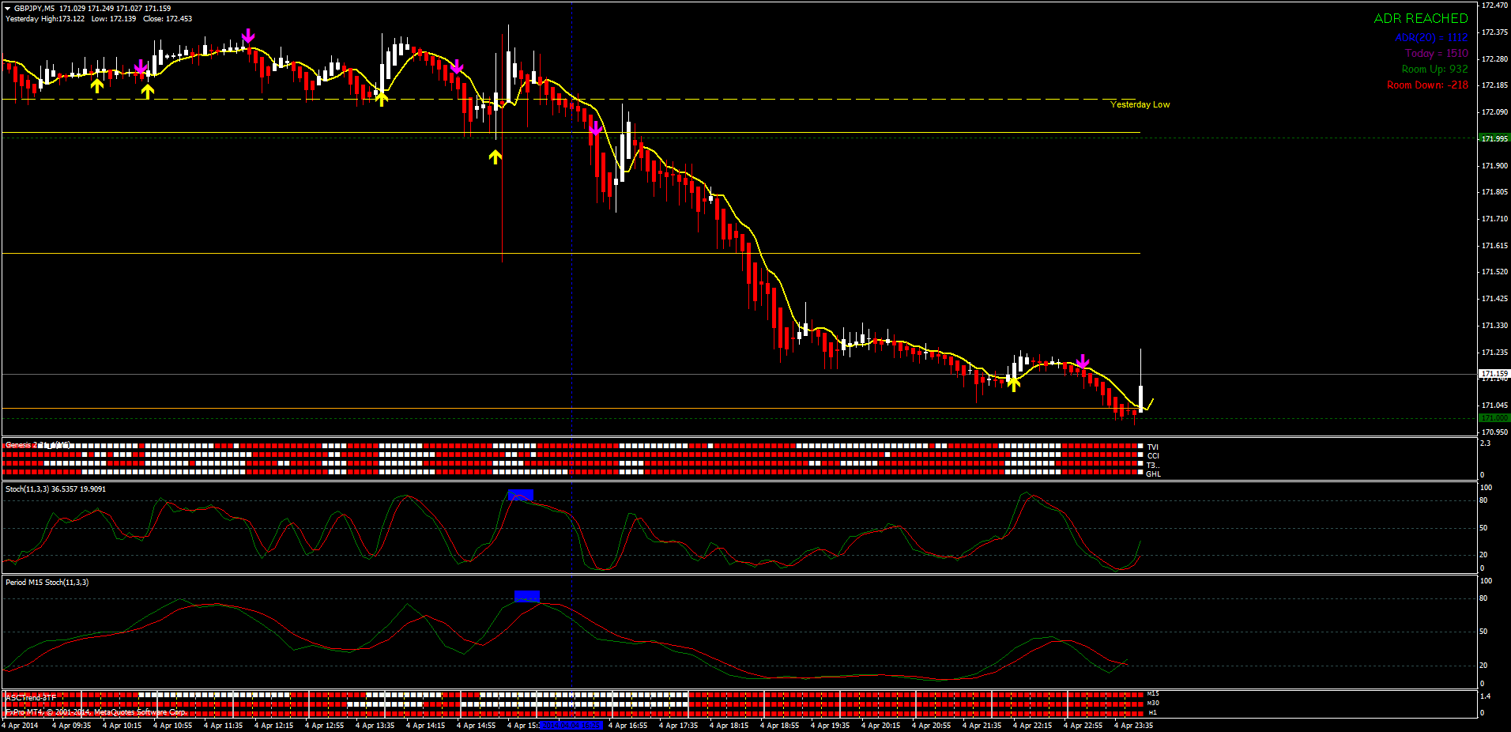Click the ADR REACHED text label
The height and width of the screenshot is (732, 1511).
[1421, 18]
